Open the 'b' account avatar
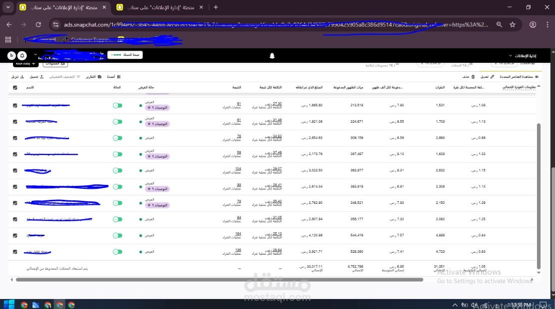The image size is (555, 309). click(11, 56)
